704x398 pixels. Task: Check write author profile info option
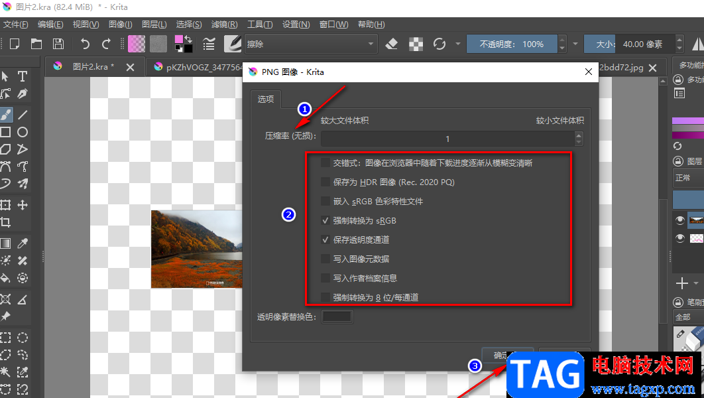pyautogui.click(x=325, y=278)
